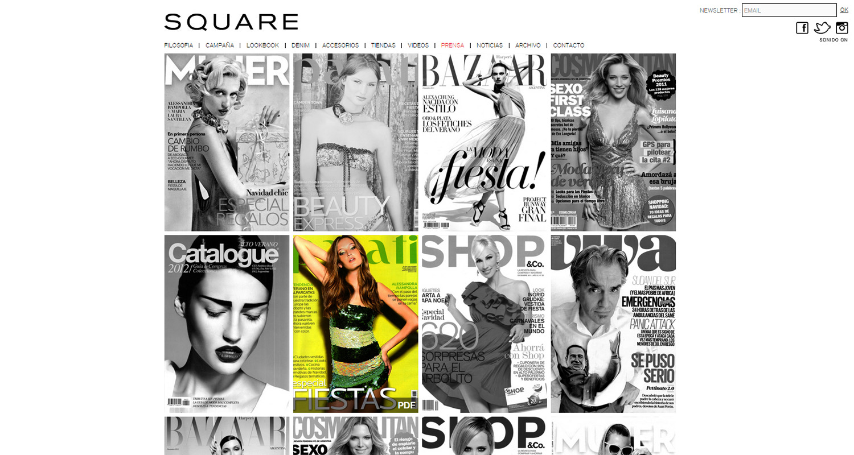This screenshot has height=455, width=854.
Task: Open the yellow Especial Fiestas PDF cover
Action: 355,324
